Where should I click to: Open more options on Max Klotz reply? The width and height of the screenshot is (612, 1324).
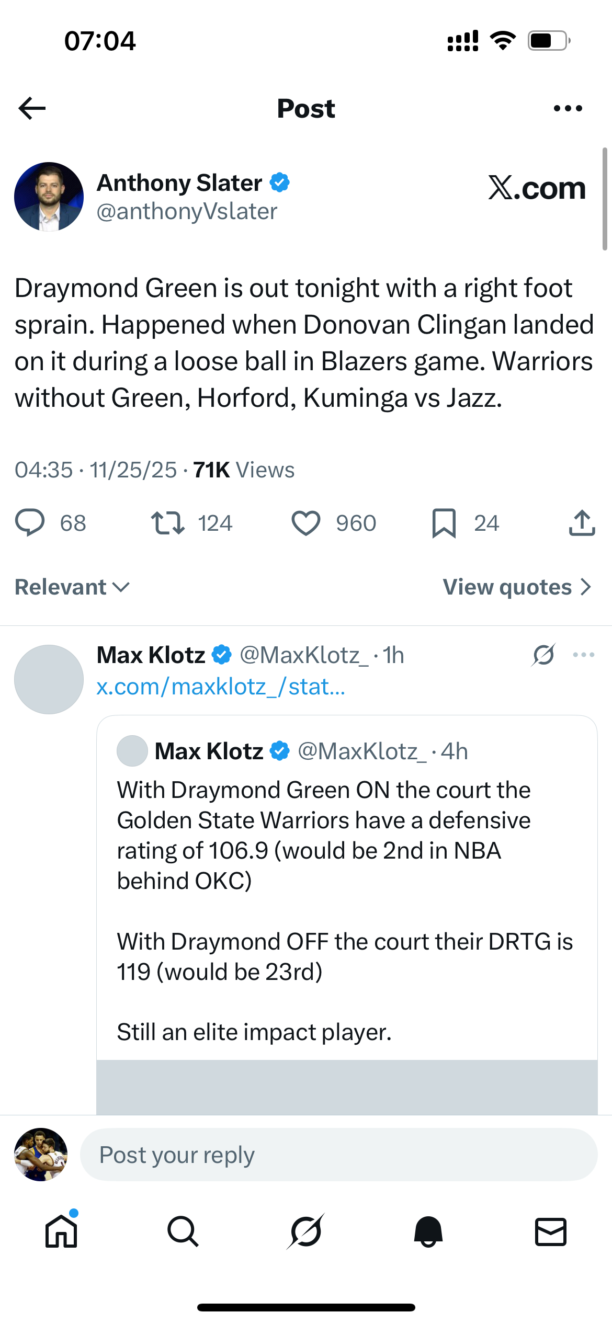point(584,655)
